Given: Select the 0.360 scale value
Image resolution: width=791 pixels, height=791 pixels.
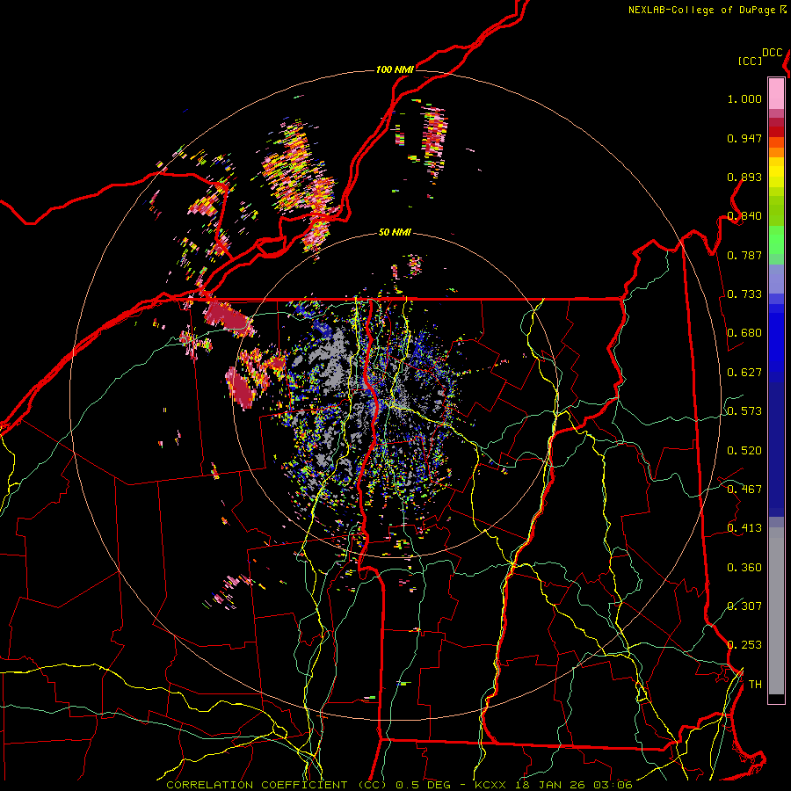Looking at the screenshot, I should coord(744,568).
